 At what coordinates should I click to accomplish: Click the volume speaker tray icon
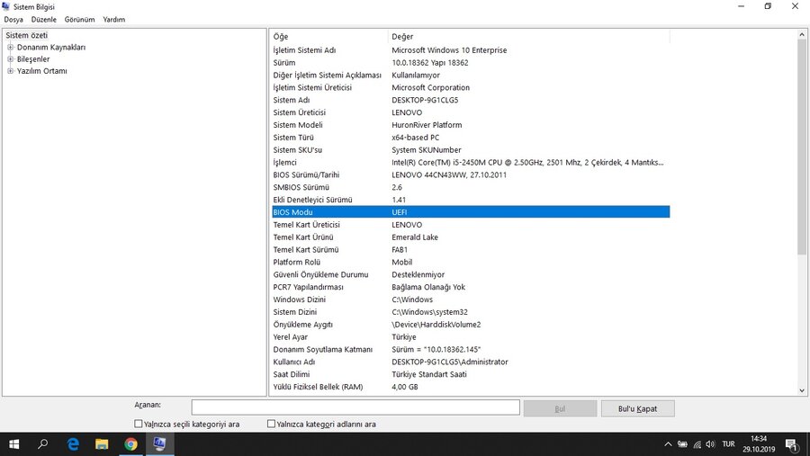(x=711, y=444)
